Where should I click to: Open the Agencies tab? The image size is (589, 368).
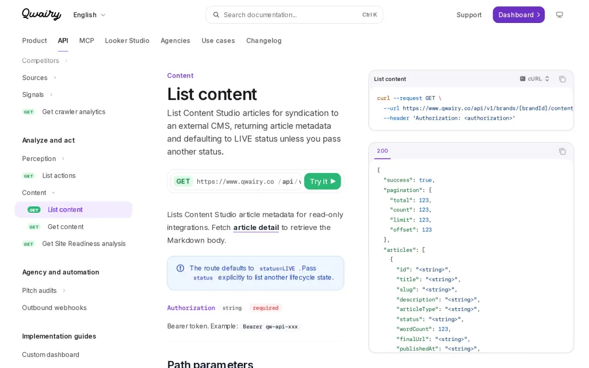pyautogui.click(x=175, y=41)
